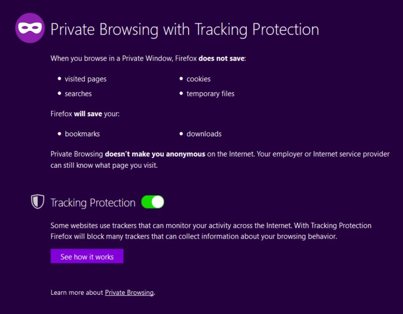Open the Private Browsing learn more link

coord(129,292)
